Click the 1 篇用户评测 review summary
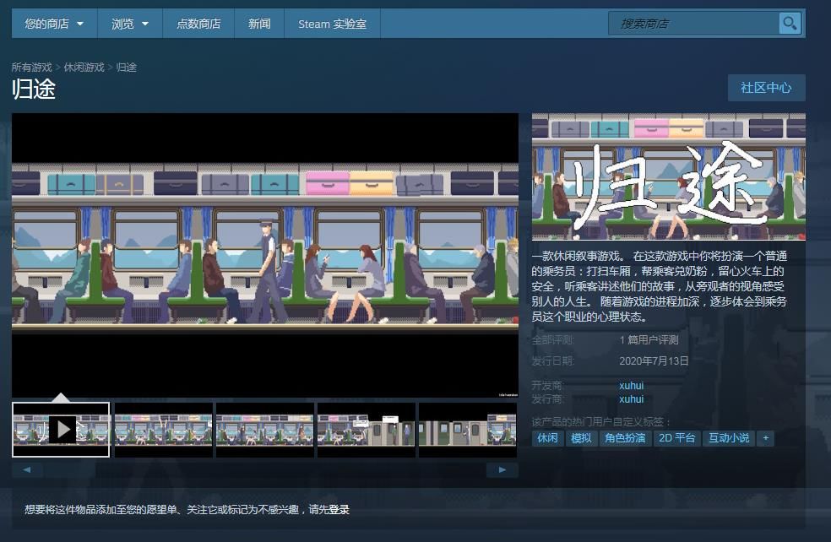The width and height of the screenshot is (831, 542). click(649, 339)
